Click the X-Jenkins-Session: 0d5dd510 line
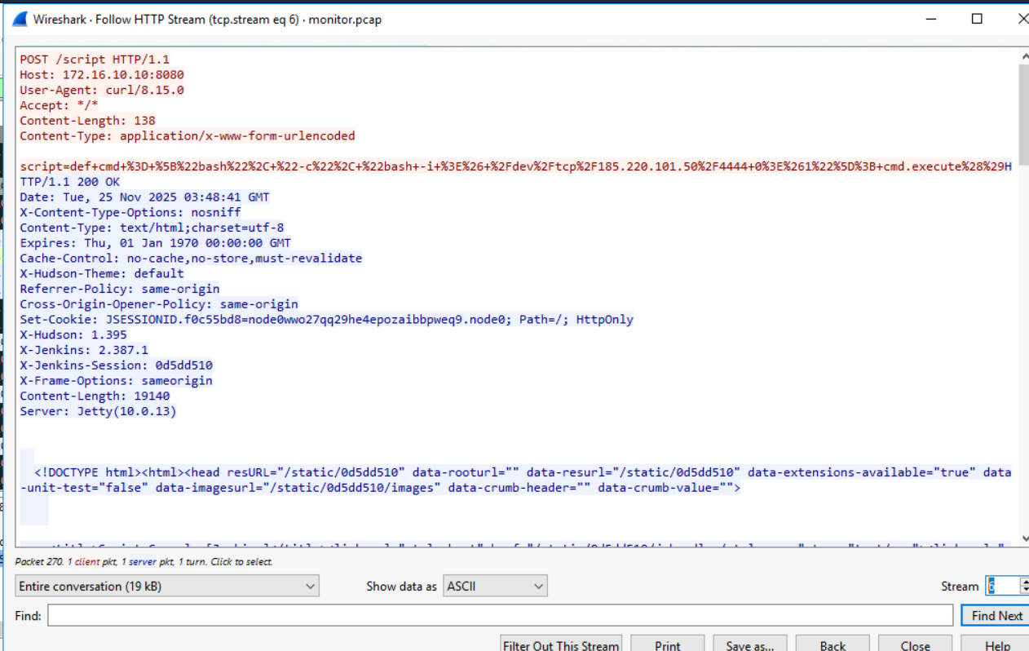The height and width of the screenshot is (651, 1029). coord(116,365)
